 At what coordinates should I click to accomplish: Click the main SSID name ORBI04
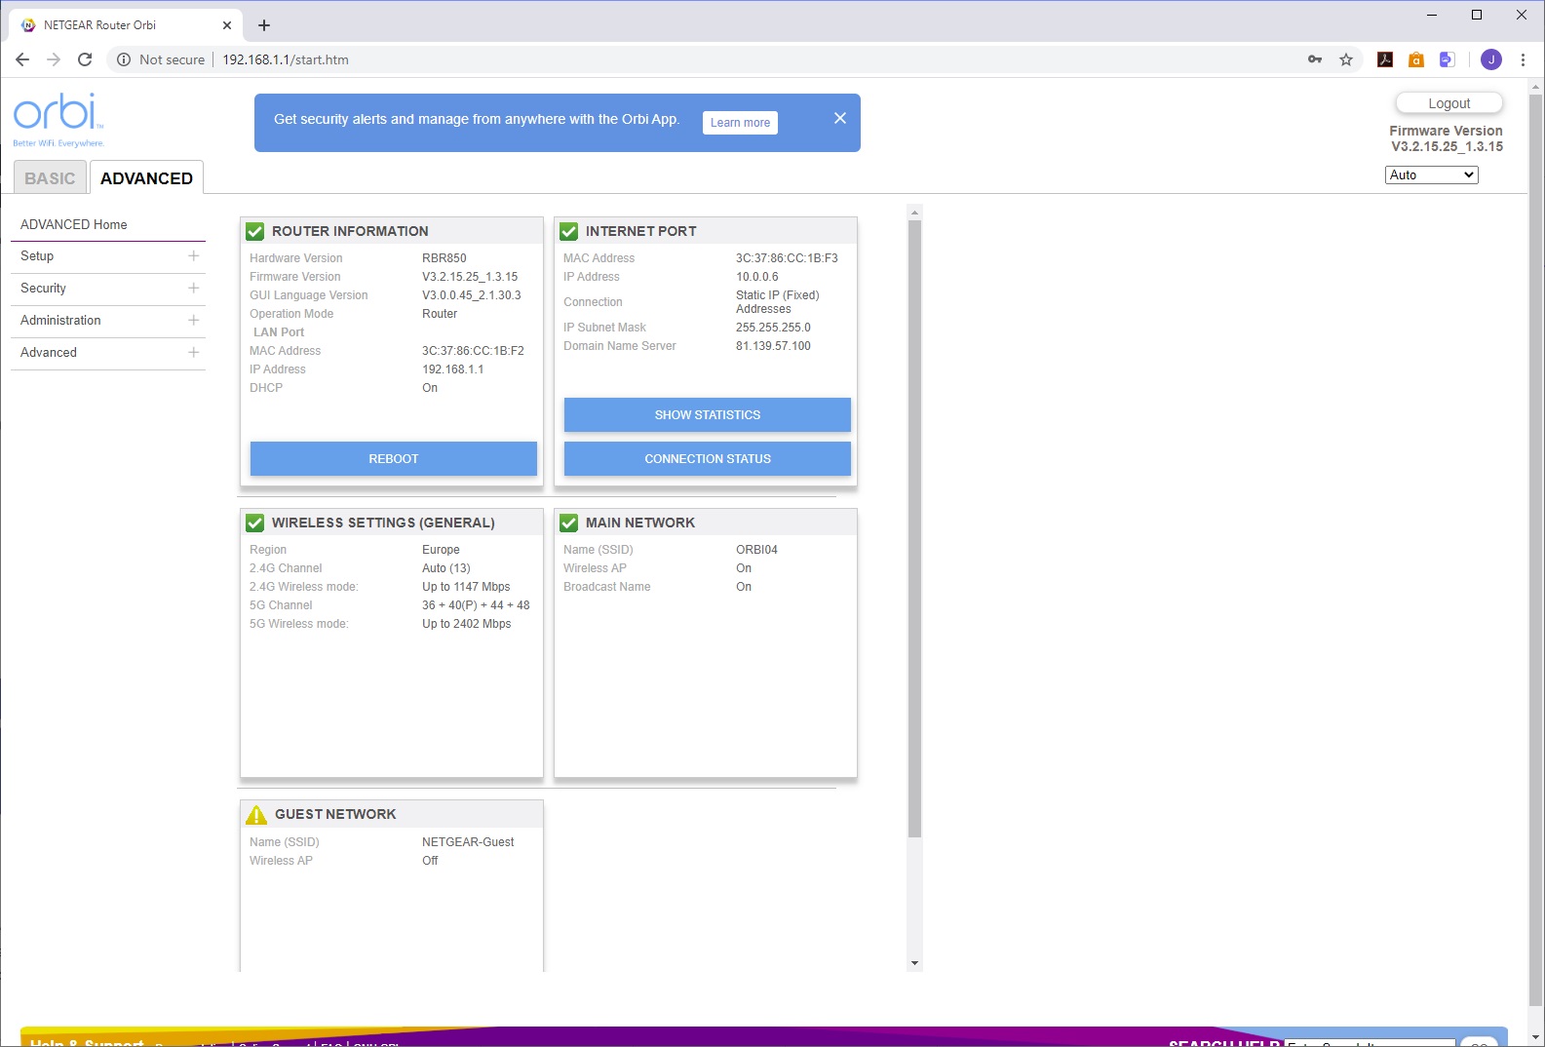click(756, 550)
